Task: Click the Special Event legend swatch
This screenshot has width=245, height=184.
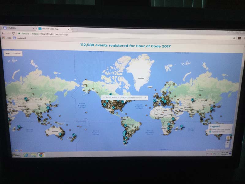Action: [x=210, y=132]
